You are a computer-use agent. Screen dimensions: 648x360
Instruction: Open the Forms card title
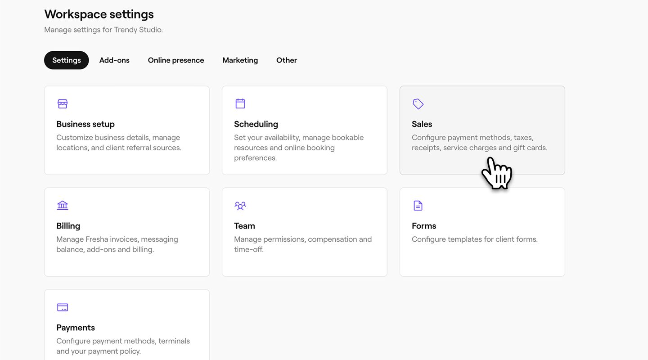coord(424,226)
